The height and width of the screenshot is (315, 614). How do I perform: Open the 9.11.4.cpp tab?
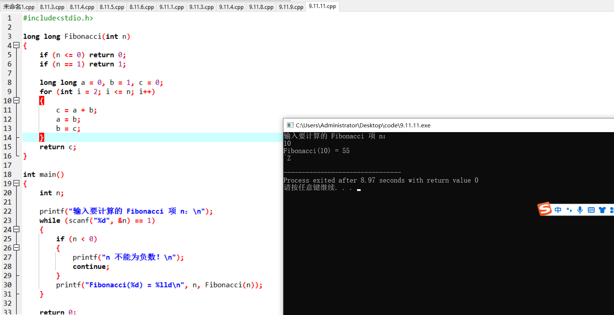231,7
